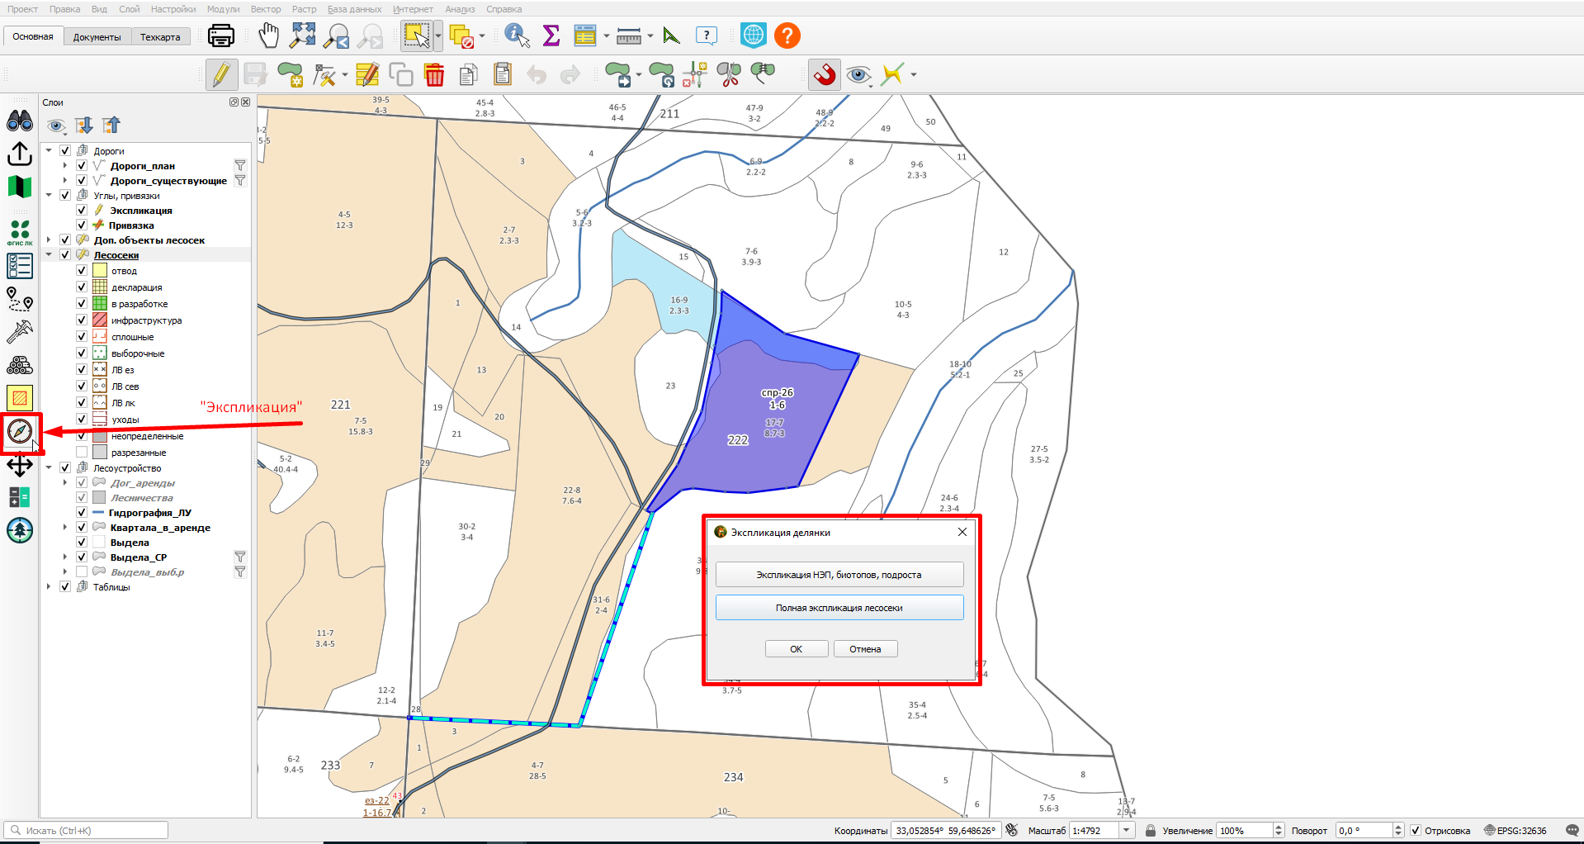Select the Pan map hand tool
The width and height of the screenshot is (1584, 844).
tap(269, 36)
